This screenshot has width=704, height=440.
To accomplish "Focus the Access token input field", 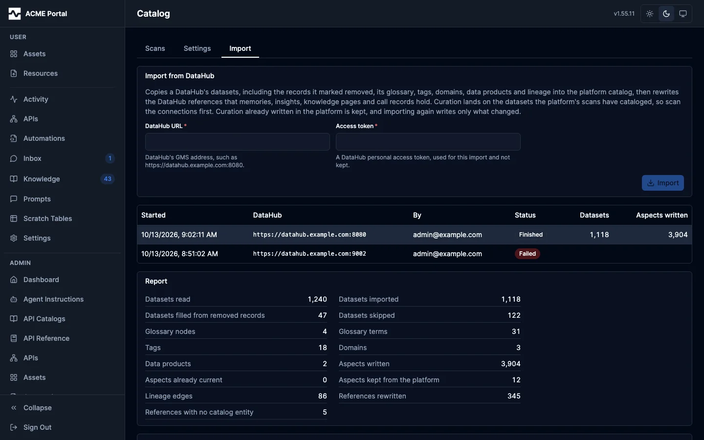I will (x=428, y=142).
